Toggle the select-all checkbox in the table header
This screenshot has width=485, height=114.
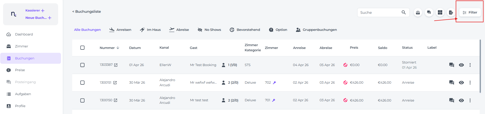[82, 48]
